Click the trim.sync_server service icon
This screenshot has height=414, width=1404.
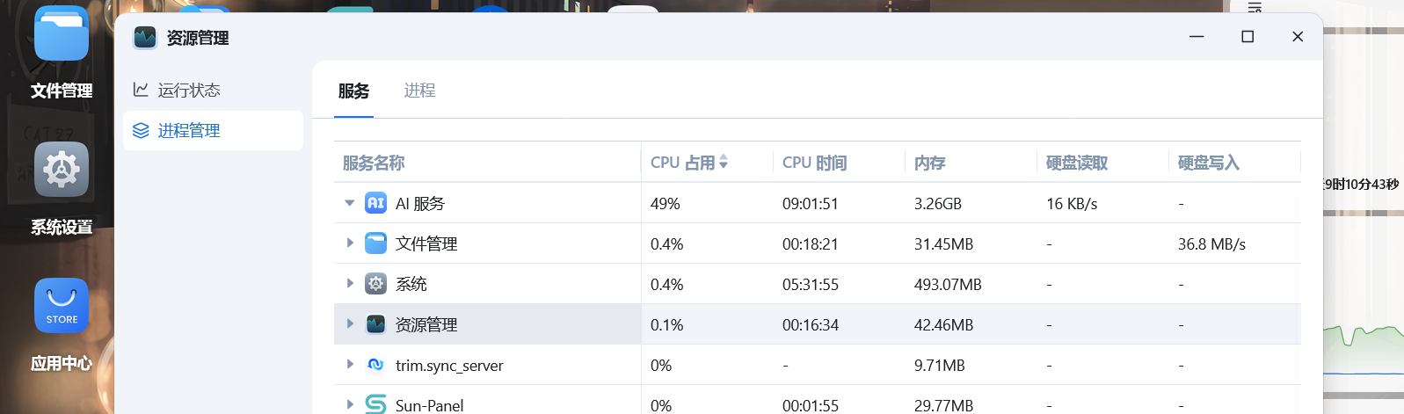coord(375,365)
